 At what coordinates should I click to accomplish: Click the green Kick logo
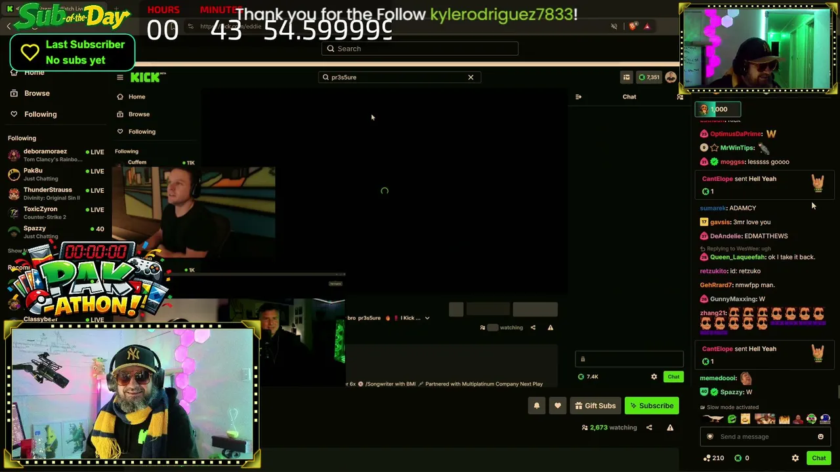[148, 77]
